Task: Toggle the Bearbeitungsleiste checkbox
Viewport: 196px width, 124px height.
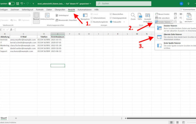Action: 91,22
